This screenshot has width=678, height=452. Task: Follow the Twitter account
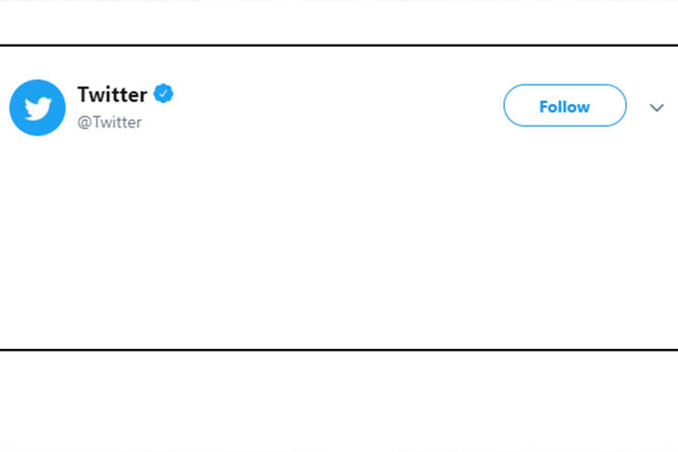pyautogui.click(x=565, y=106)
